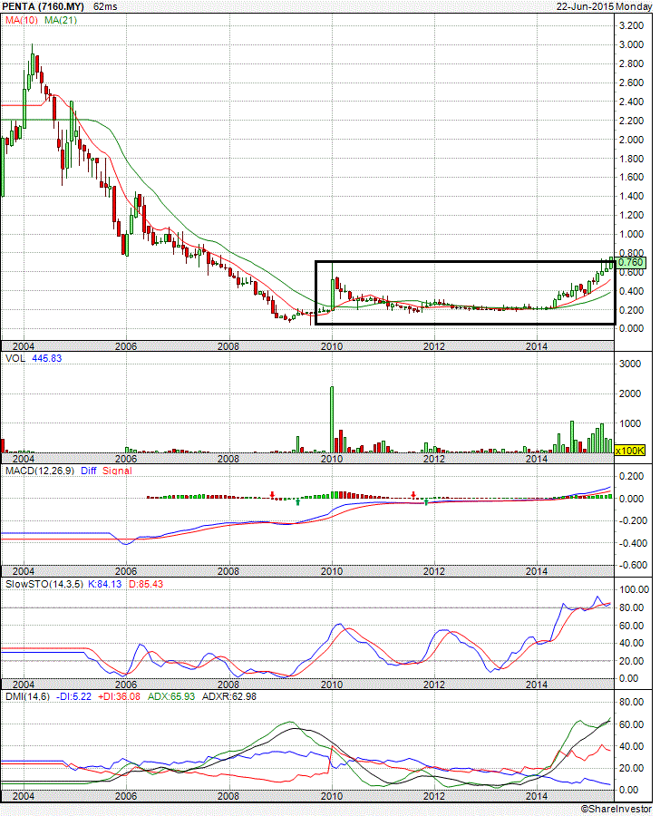Click the x100K volume unit tag
660x816 pixels.
pos(630,451)
